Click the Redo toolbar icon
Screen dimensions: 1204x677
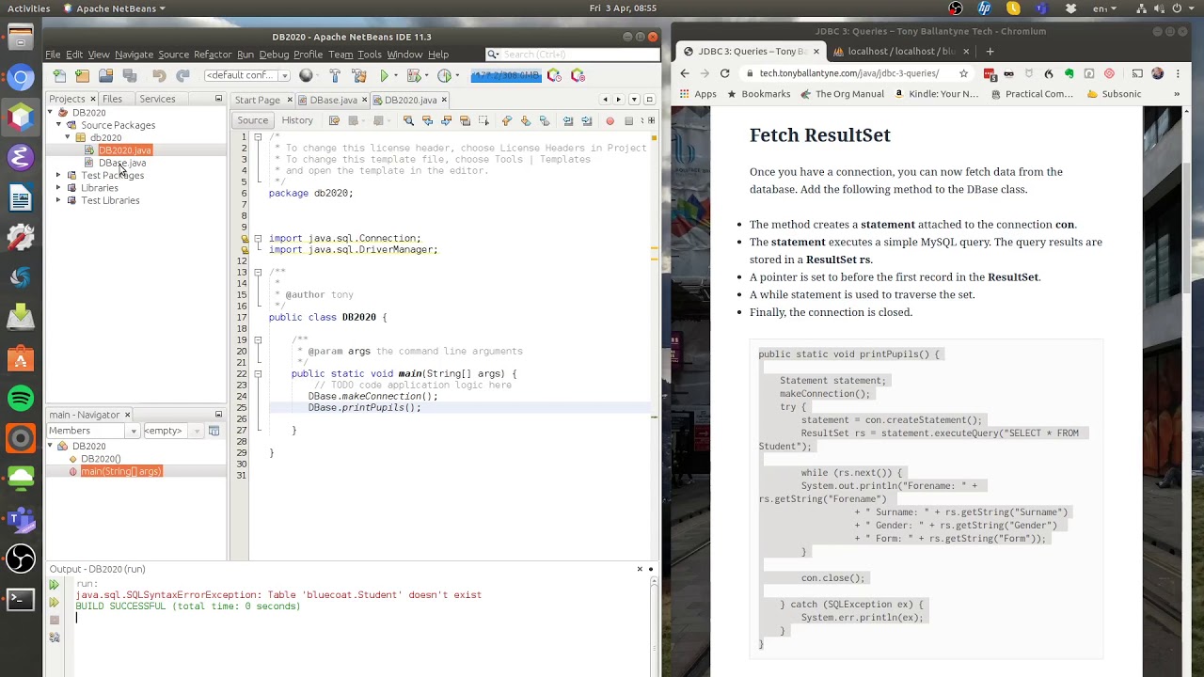[x=182, y=75]
